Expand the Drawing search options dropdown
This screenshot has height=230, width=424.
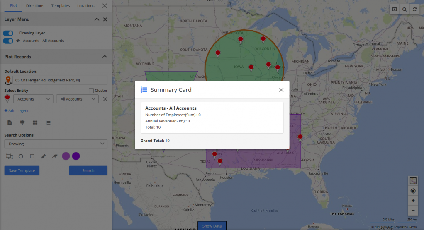pyautogui.click(x=56, y=144)
